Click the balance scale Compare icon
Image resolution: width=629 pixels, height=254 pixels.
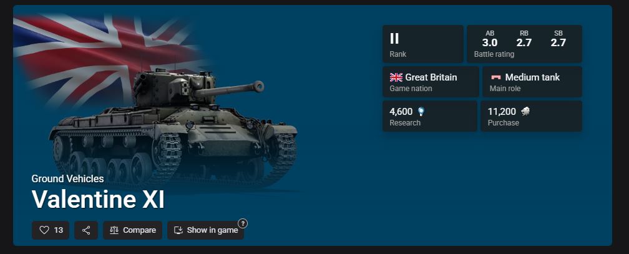[x=114, y=230]
